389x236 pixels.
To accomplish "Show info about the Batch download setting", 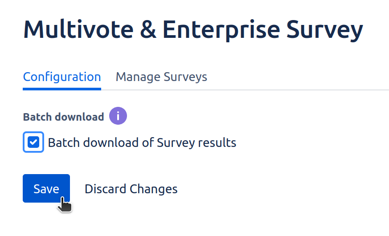I will [118, 116].
